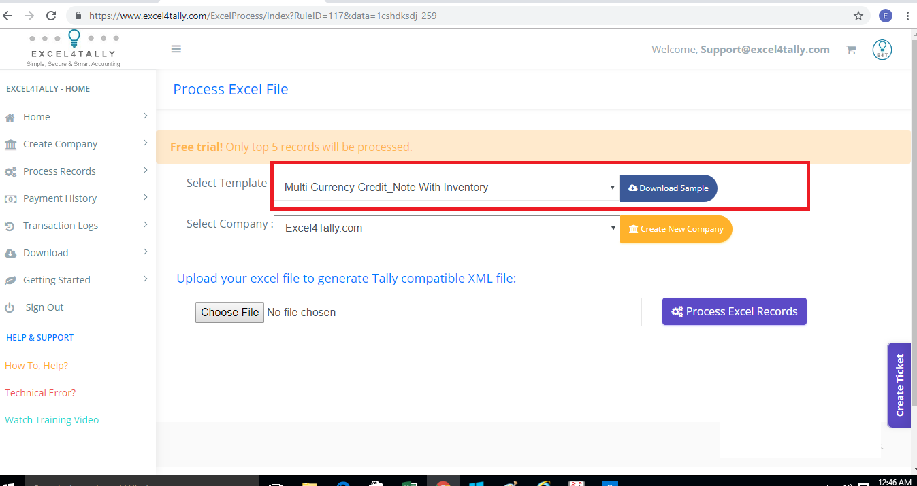Click the Process Excel Records button
Viewport: 917px width, 486px height.
(x=735, y=311)
